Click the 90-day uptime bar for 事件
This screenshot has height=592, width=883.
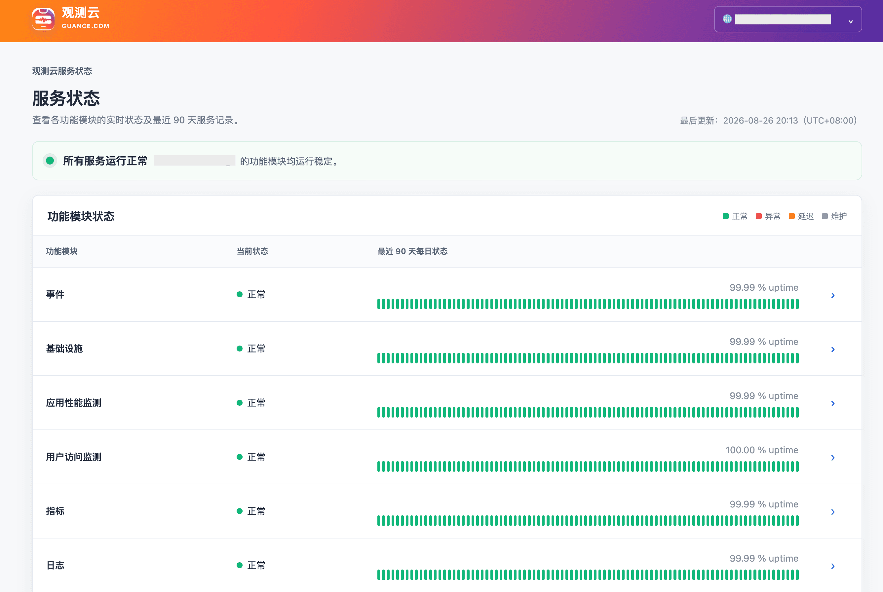click(x=588, y=304)
